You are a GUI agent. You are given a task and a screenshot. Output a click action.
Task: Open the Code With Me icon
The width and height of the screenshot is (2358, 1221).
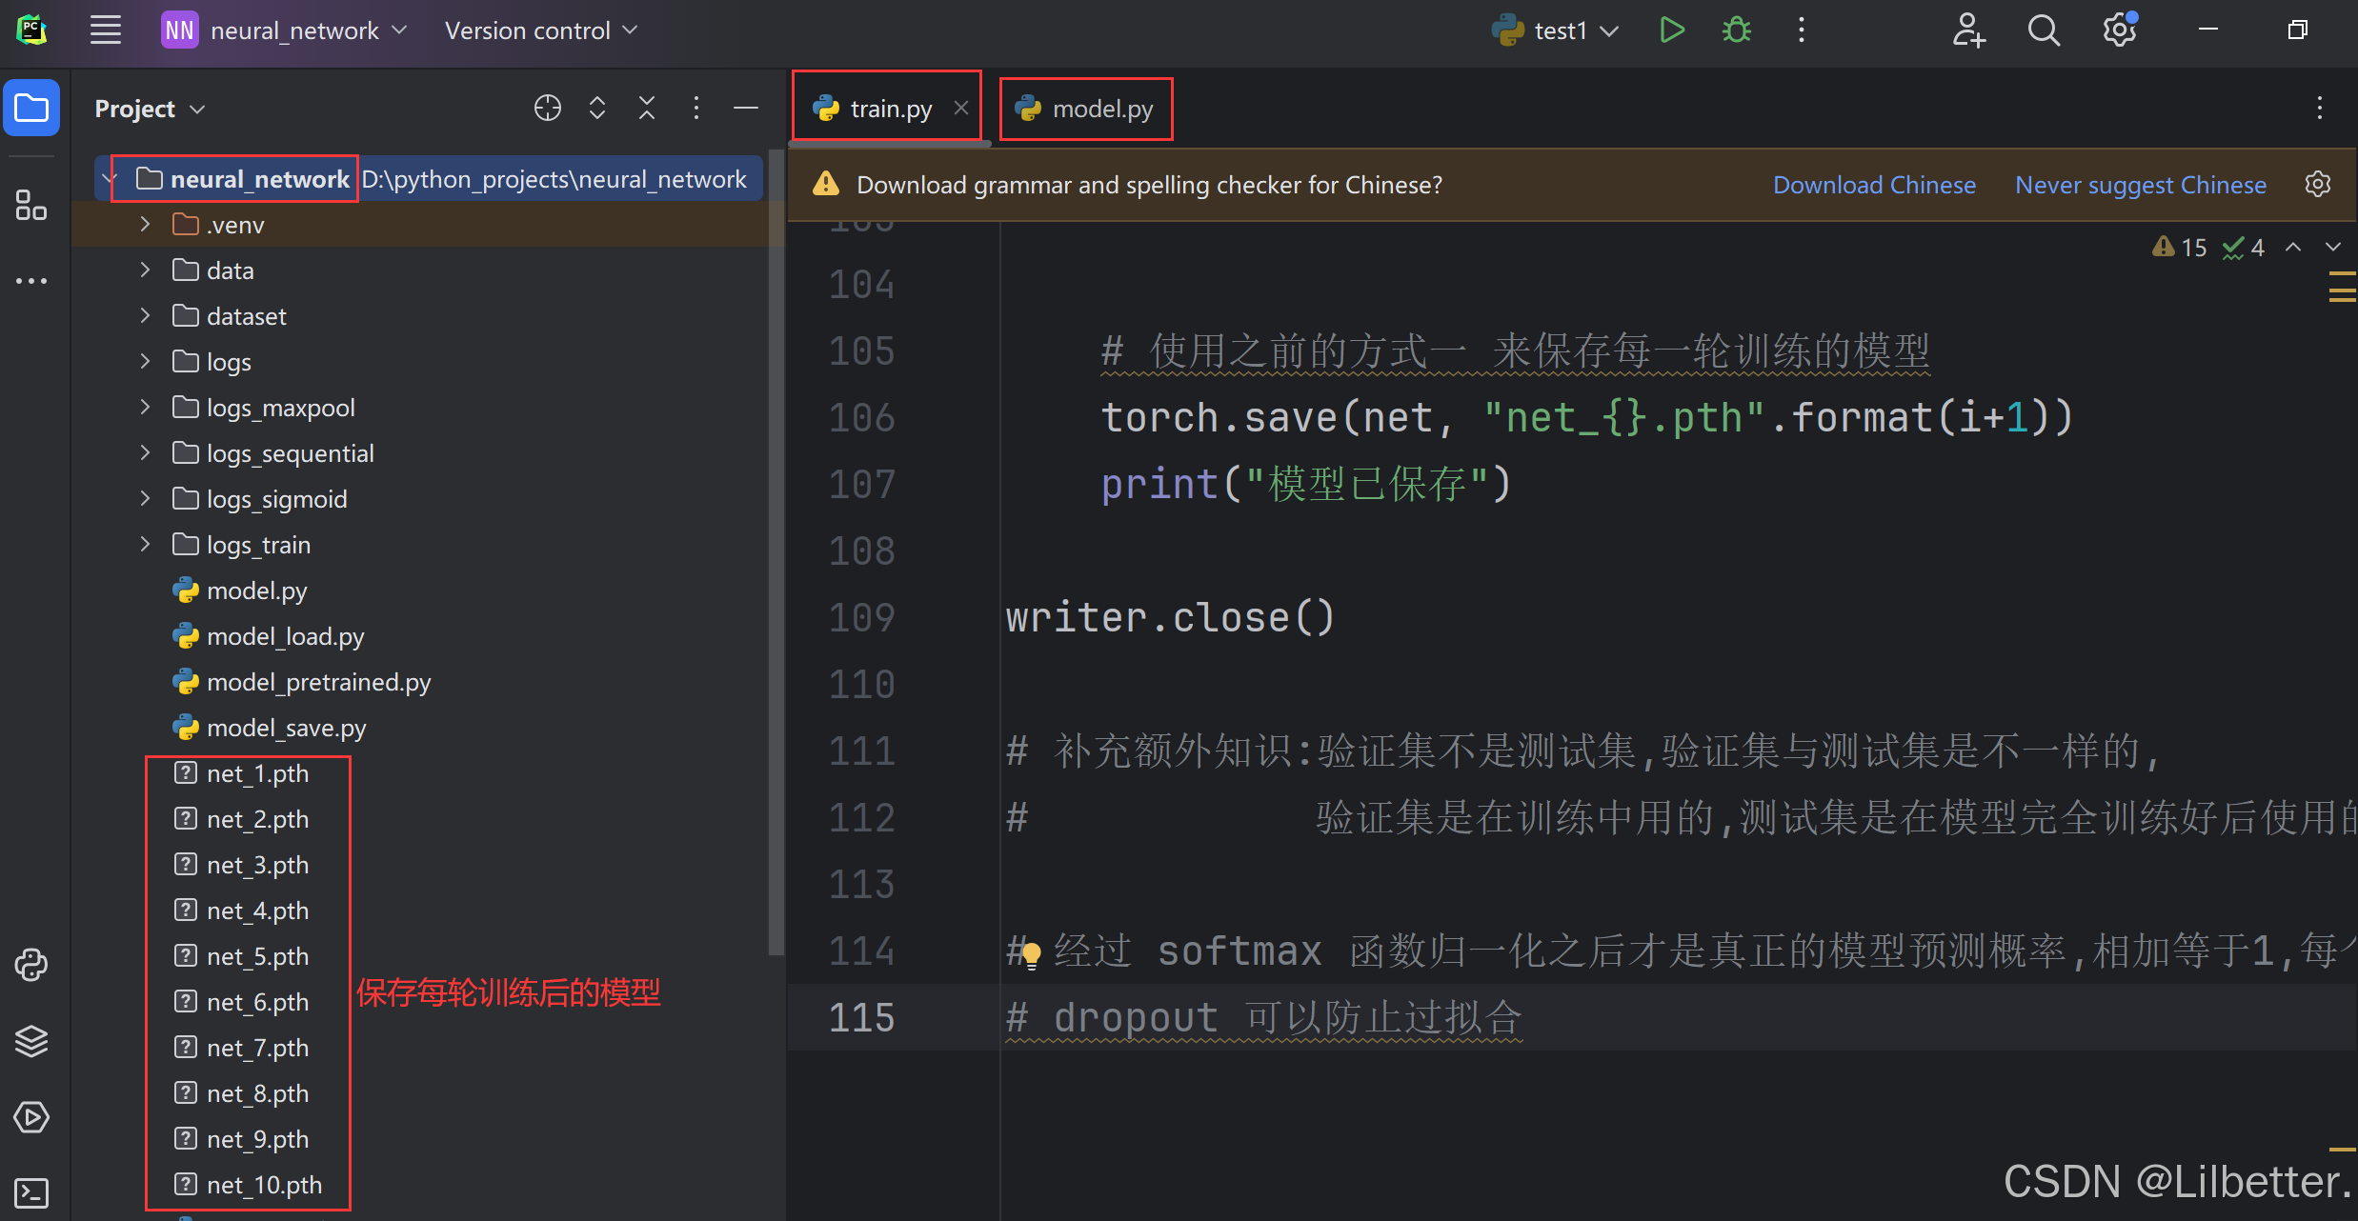(x=1968, y=30)
